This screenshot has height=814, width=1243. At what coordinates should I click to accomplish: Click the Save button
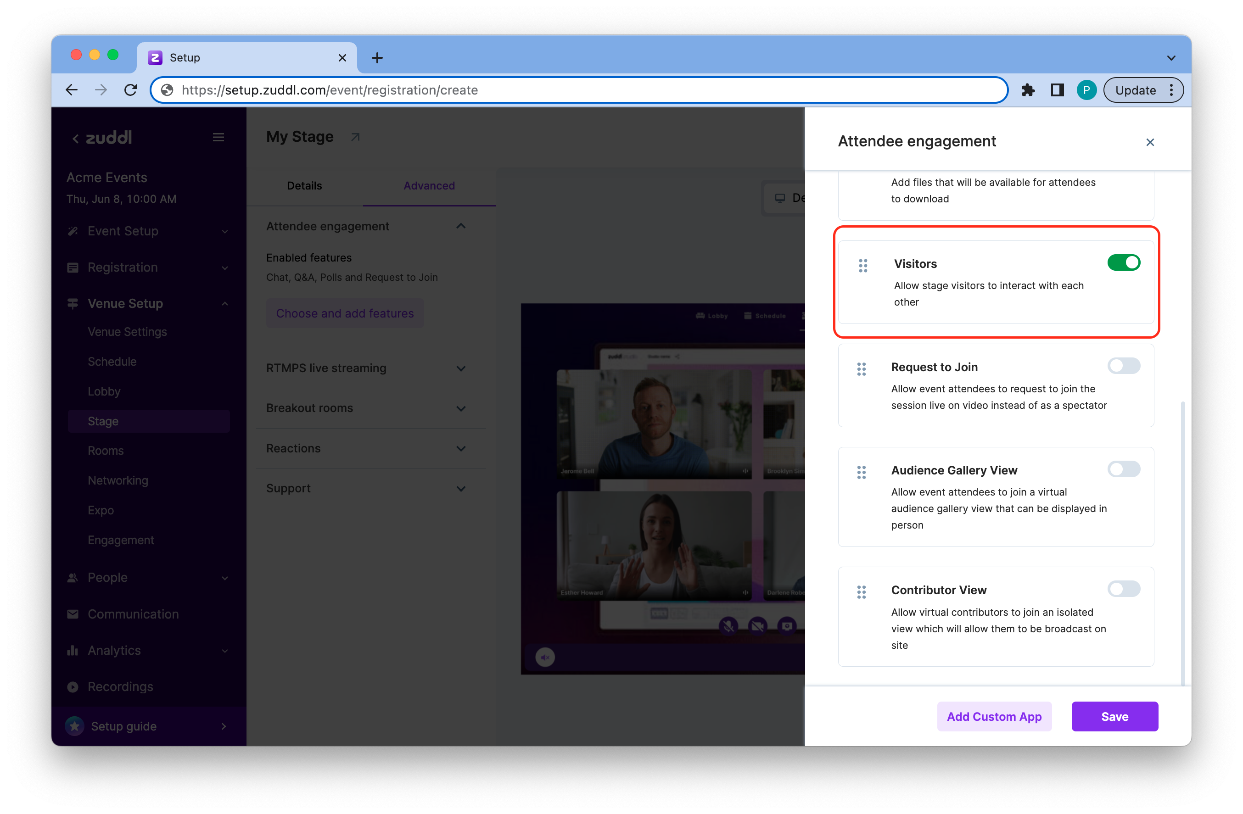(x=1114, y=716)
